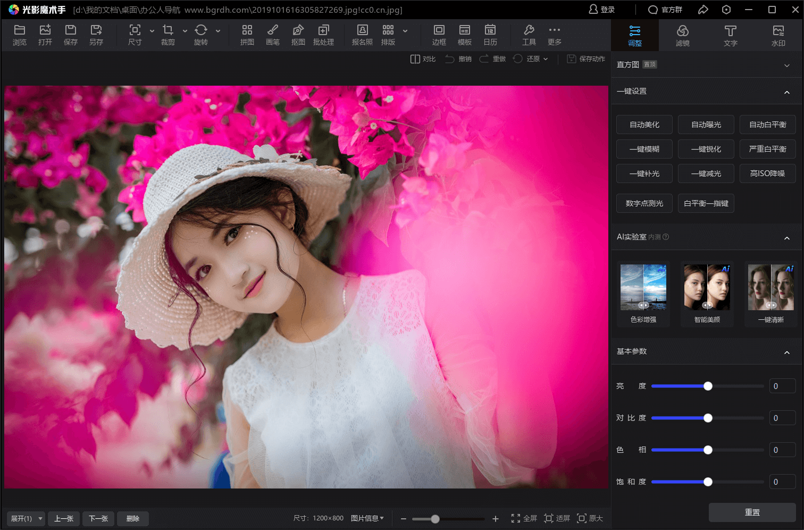Select the 智能美颜 AI thumbnail

tap(707, 288)
